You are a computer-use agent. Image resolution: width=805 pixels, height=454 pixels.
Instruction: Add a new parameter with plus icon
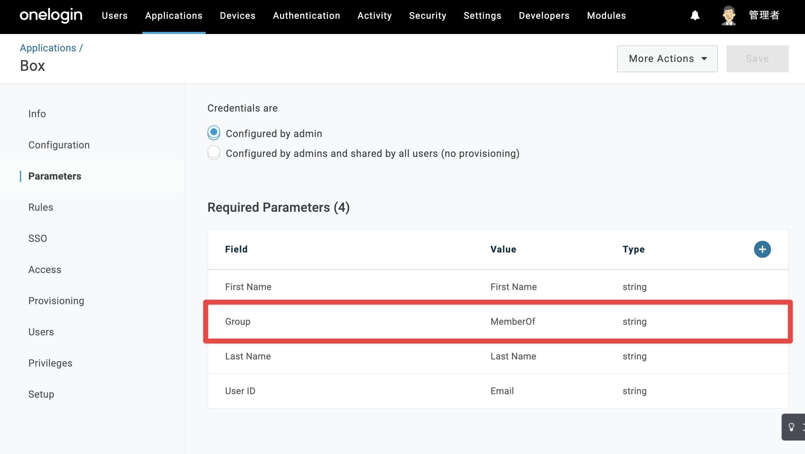tap(762, 249)
